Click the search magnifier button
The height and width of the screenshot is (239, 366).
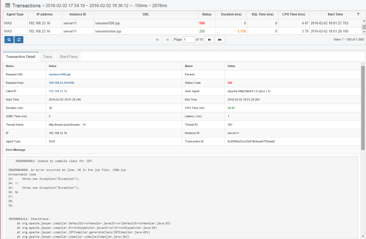point(9,40)
